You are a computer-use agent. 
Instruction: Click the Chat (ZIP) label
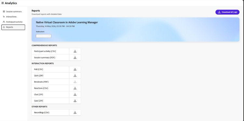tap(38, 94)
